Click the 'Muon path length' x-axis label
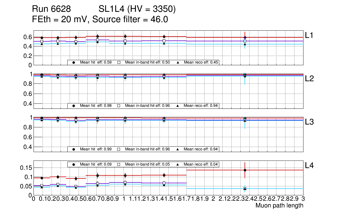337x217 pixels. pyautogui.click(x=279, y=205)
